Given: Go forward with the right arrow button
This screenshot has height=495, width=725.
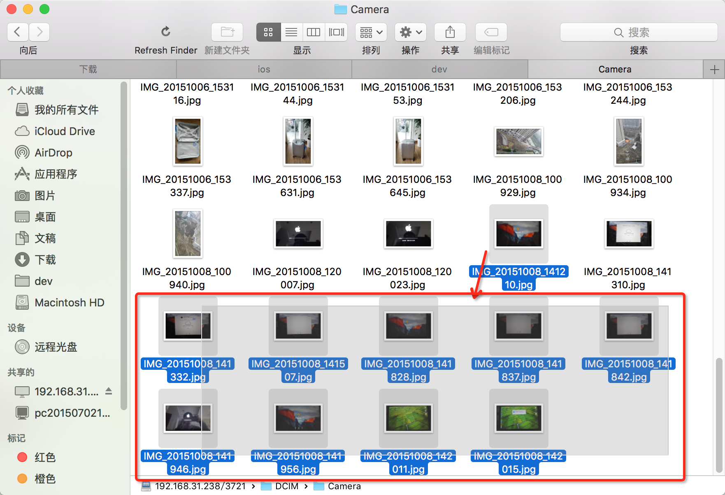Looking at the screenshot, I should 40,32.
